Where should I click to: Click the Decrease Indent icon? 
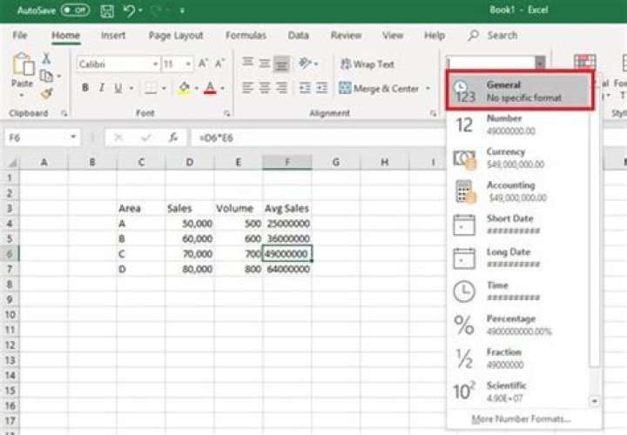305,88
